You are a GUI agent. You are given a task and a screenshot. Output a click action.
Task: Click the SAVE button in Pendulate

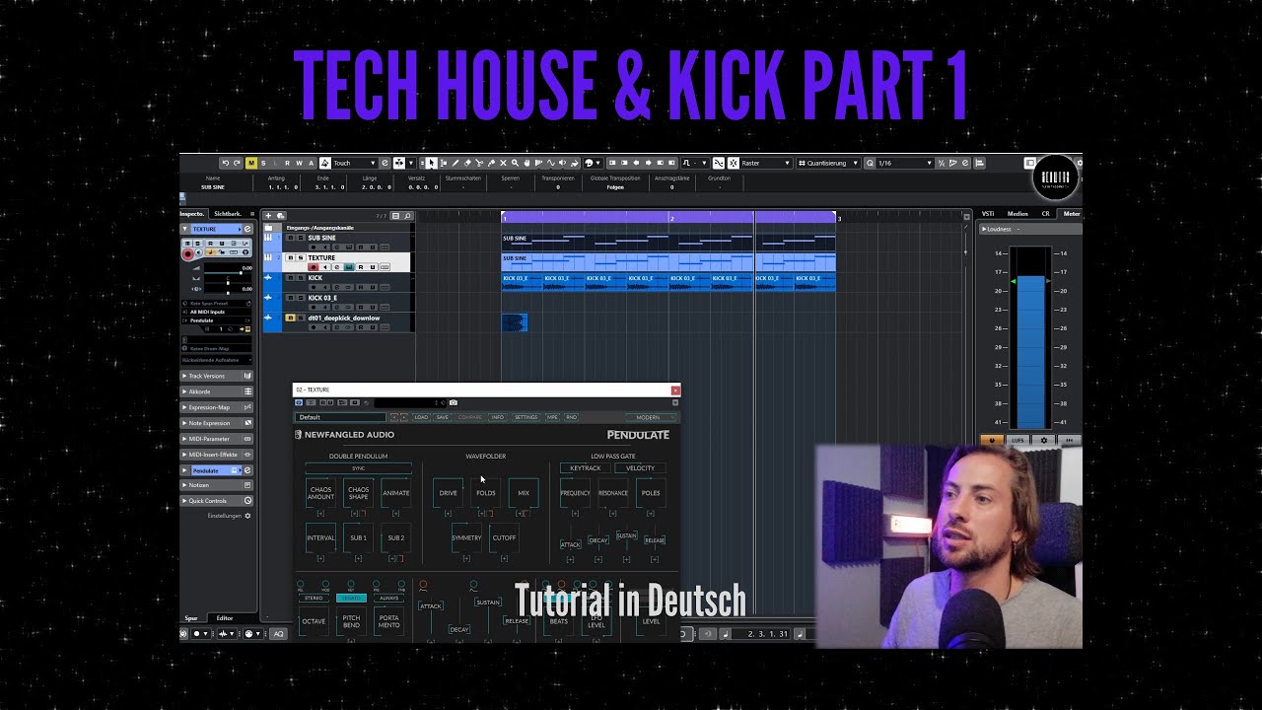pyautogui.click(x=443, y=417)
